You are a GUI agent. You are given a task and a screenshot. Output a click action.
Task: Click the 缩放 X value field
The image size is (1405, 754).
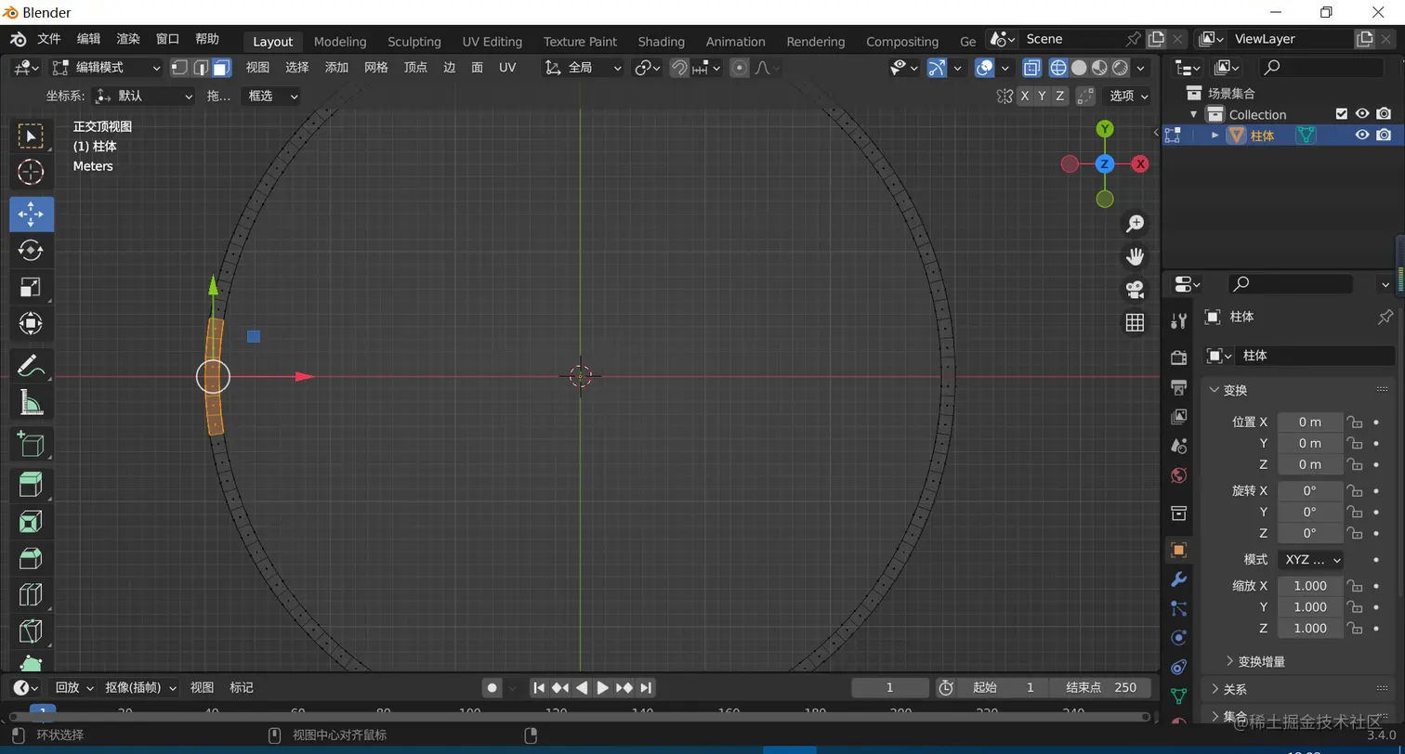coord(1310,586)
